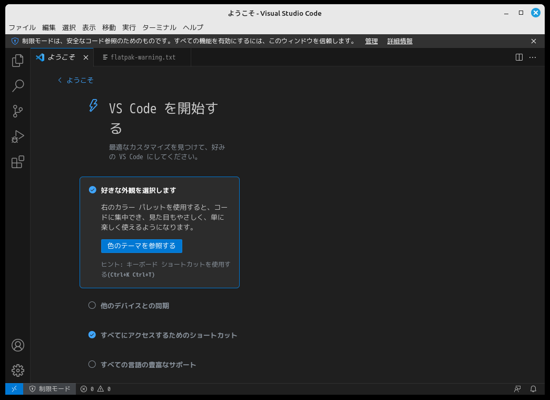Open the Manage gear icon

point(17,370)
